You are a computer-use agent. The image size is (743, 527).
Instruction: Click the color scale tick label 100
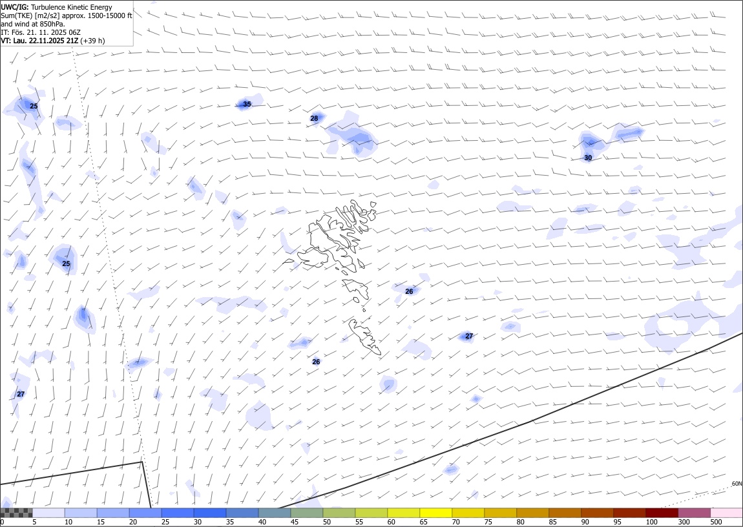pos(651,522)
